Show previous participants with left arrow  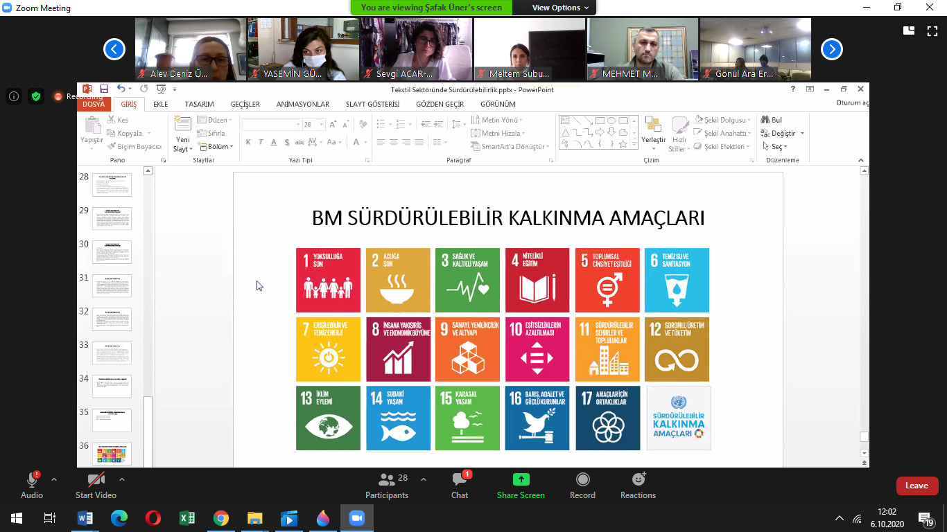[114, 49]
